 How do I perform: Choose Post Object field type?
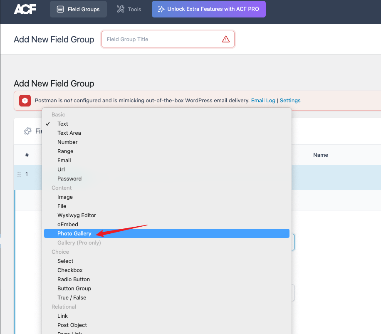coord(167,325)
